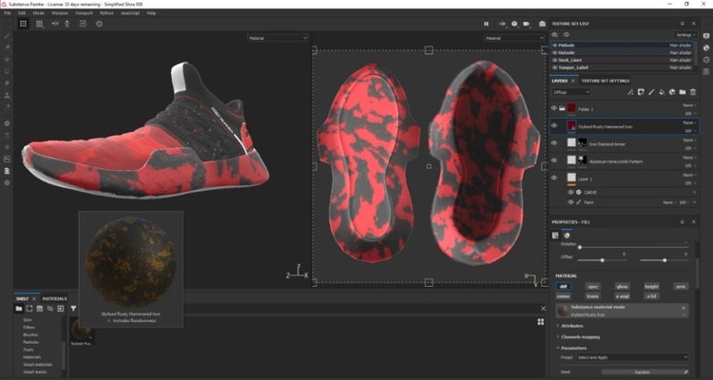The height and width of the screenshot is (380, 713).
Task: Click the fill projection icon in Properties
Action: point(555,235)
